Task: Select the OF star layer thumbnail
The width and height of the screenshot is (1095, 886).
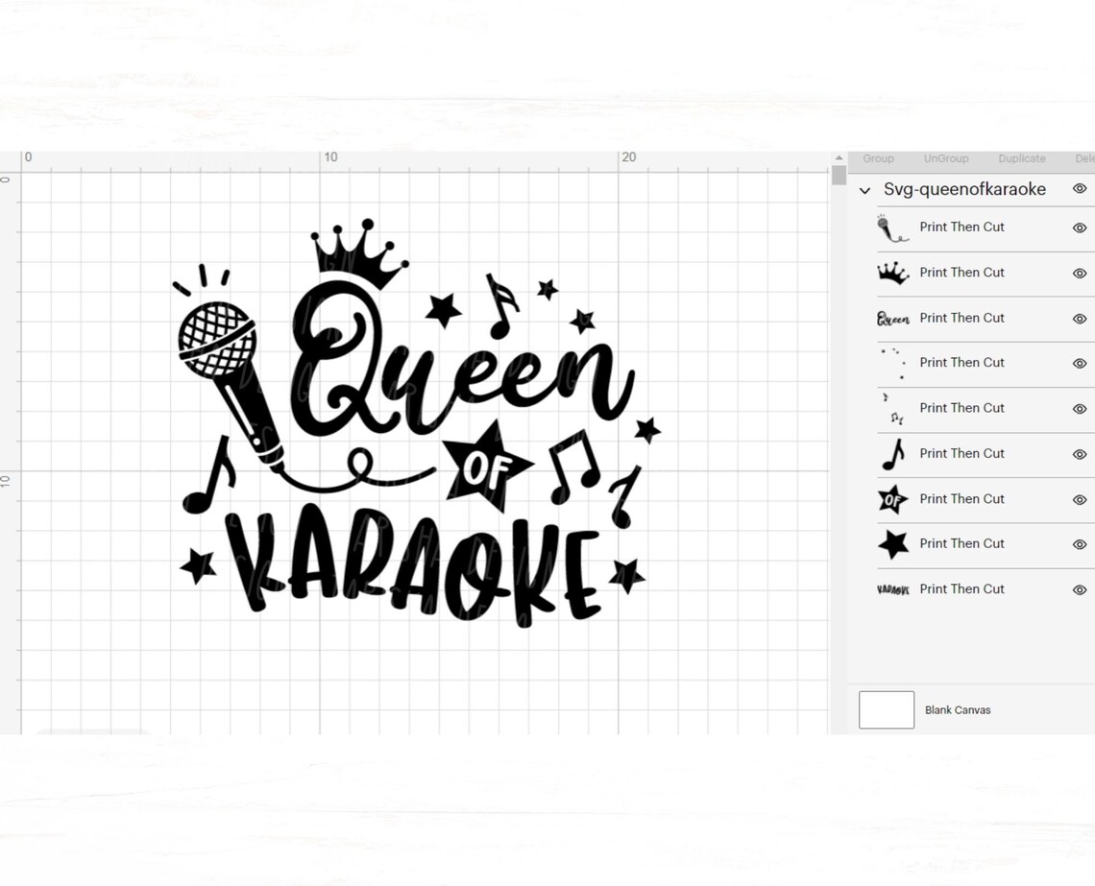Action: pos(892,498)
